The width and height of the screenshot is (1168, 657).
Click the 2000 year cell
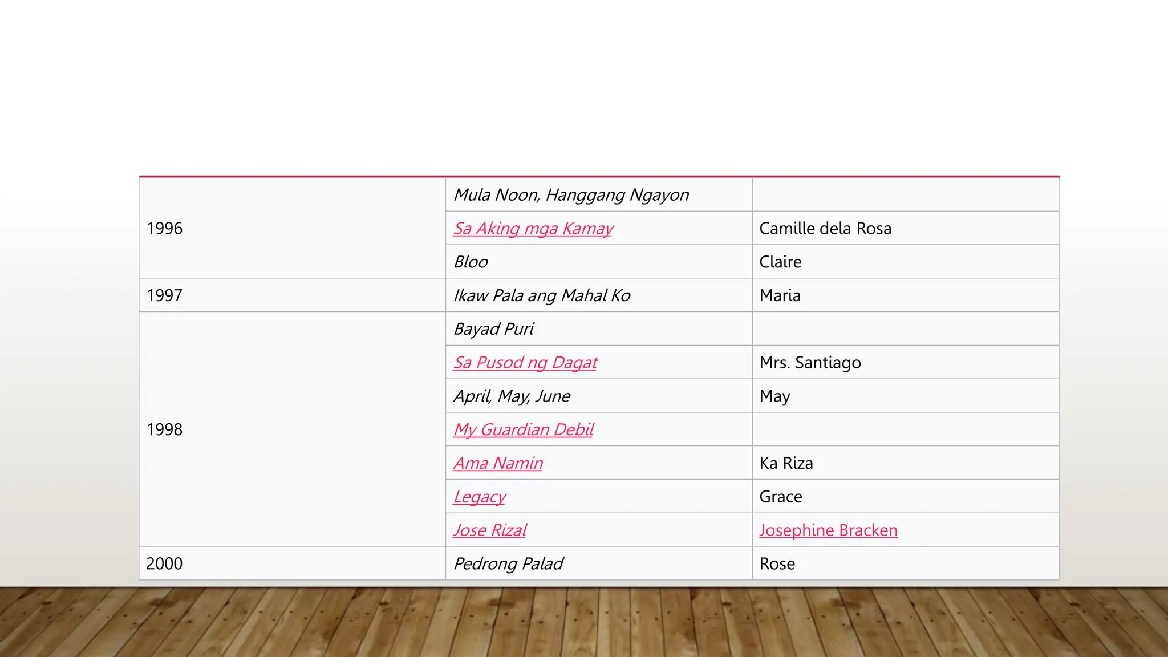(x=165, y=564)
